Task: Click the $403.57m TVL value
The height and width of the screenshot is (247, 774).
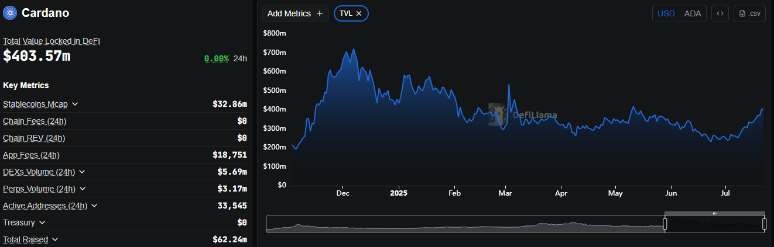Action: tap(37, 56)
